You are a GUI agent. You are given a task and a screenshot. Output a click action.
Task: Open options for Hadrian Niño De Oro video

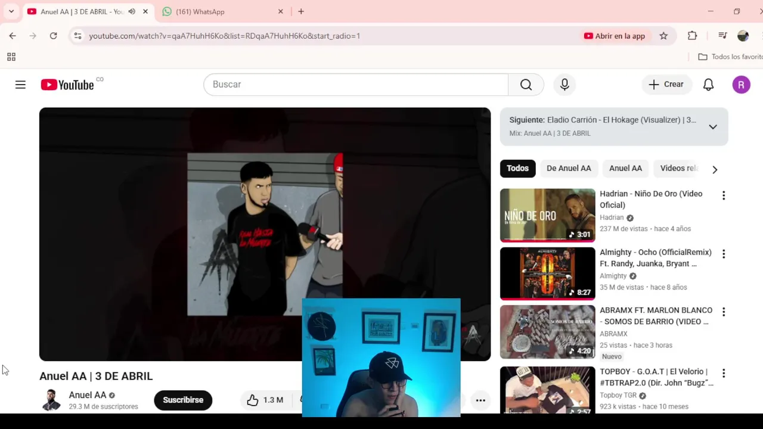[724, 195]
